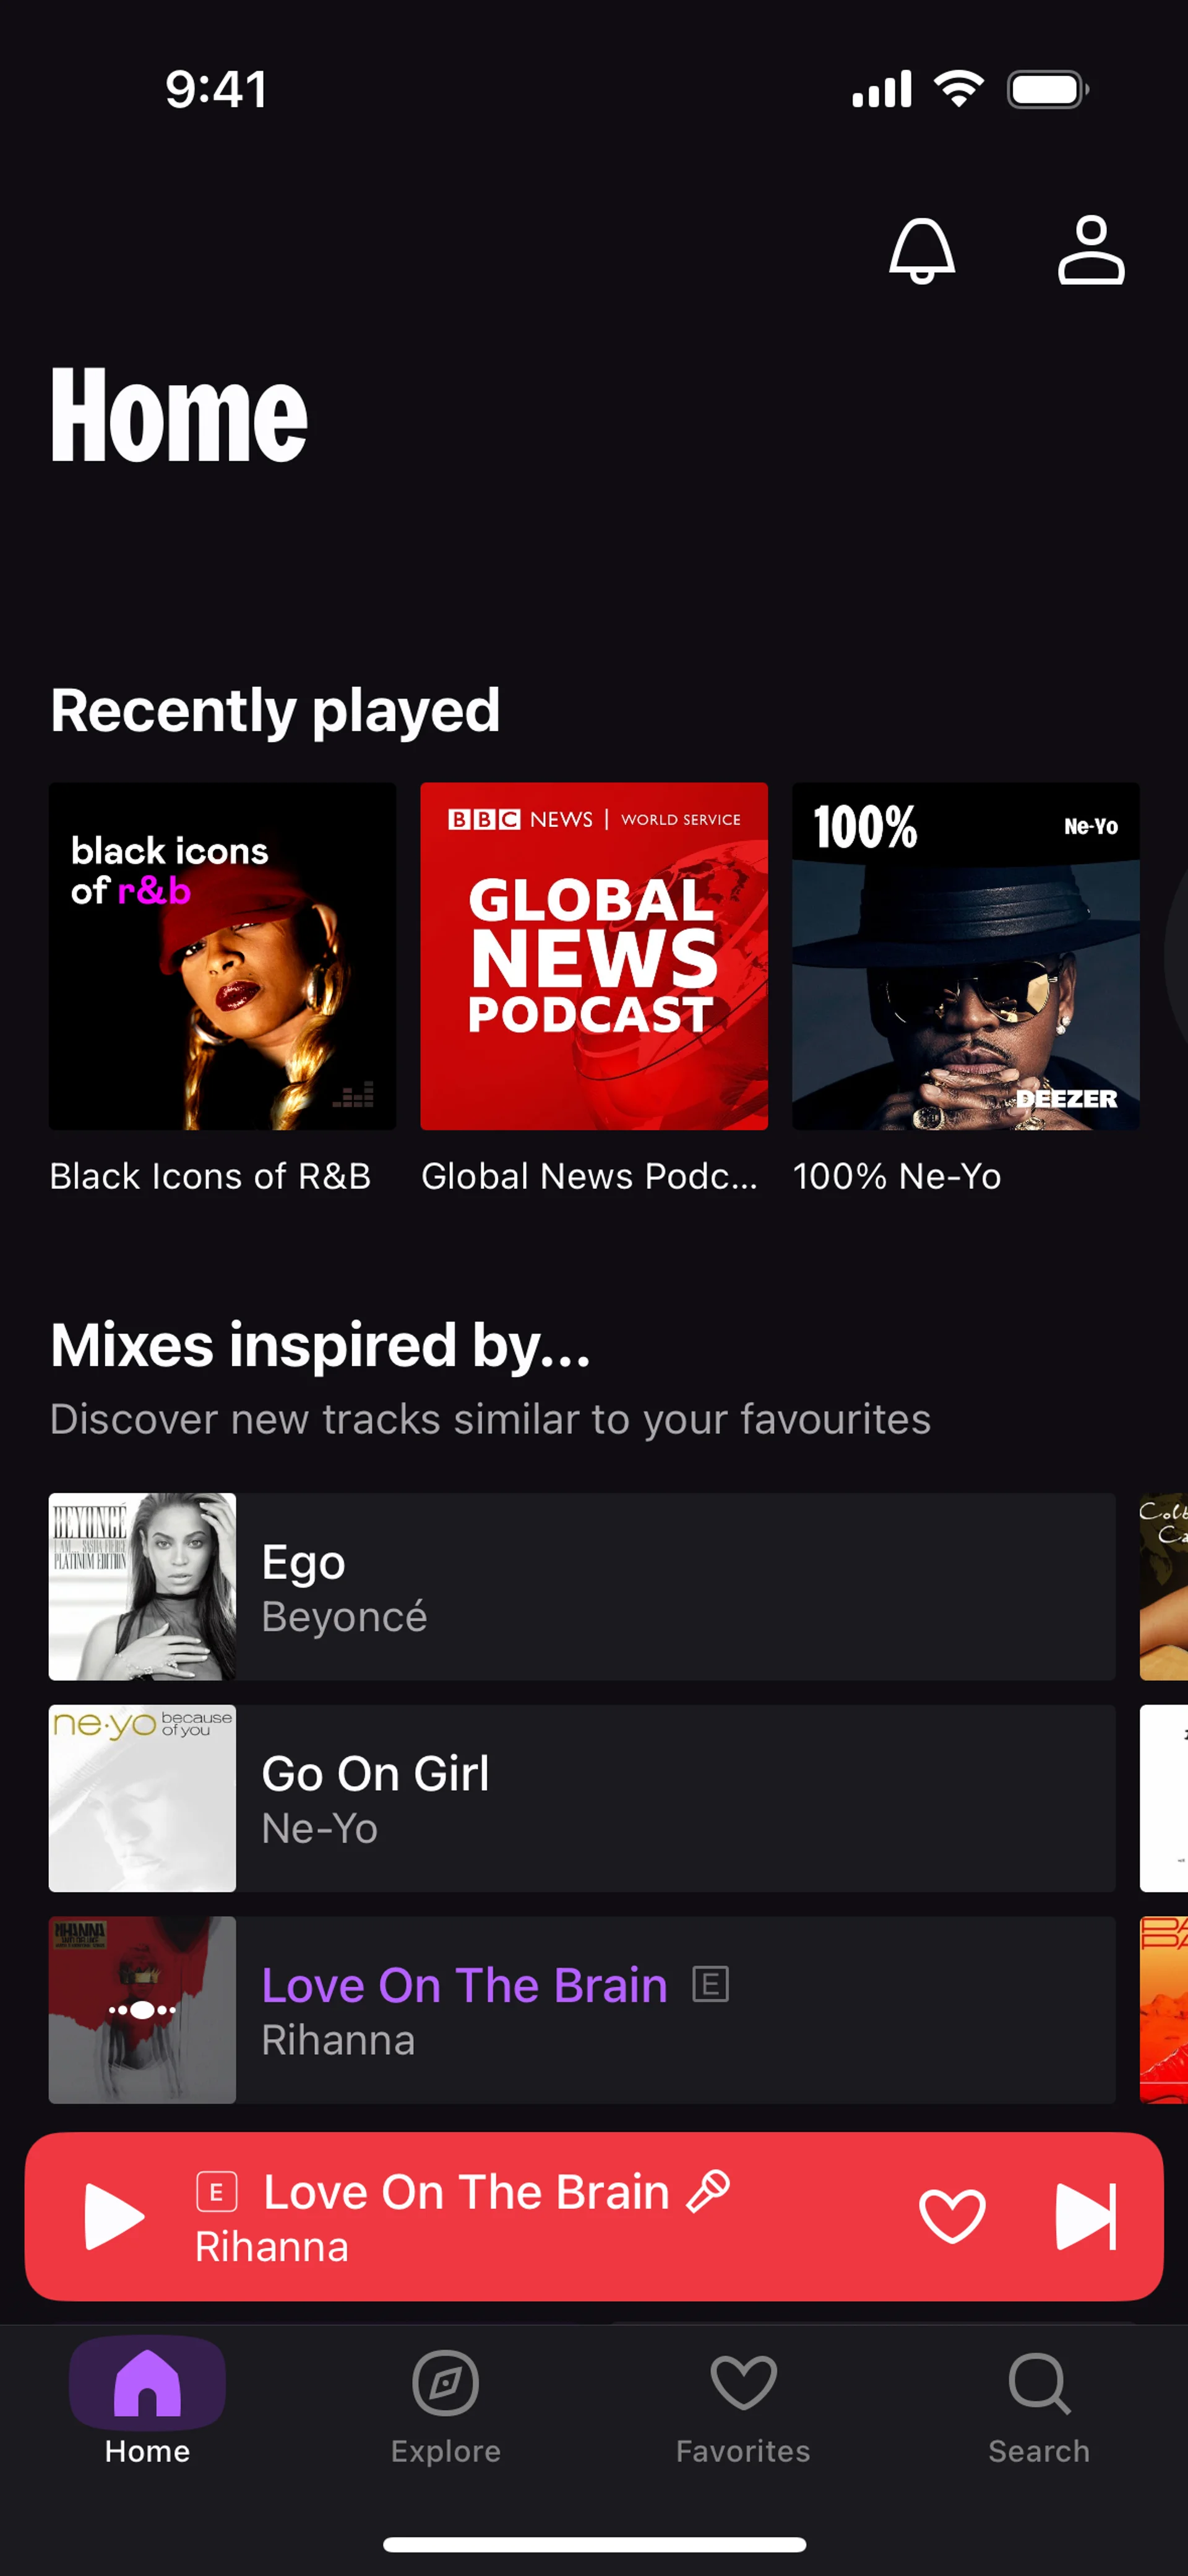Open the user profile icon

click(1090, 251)
